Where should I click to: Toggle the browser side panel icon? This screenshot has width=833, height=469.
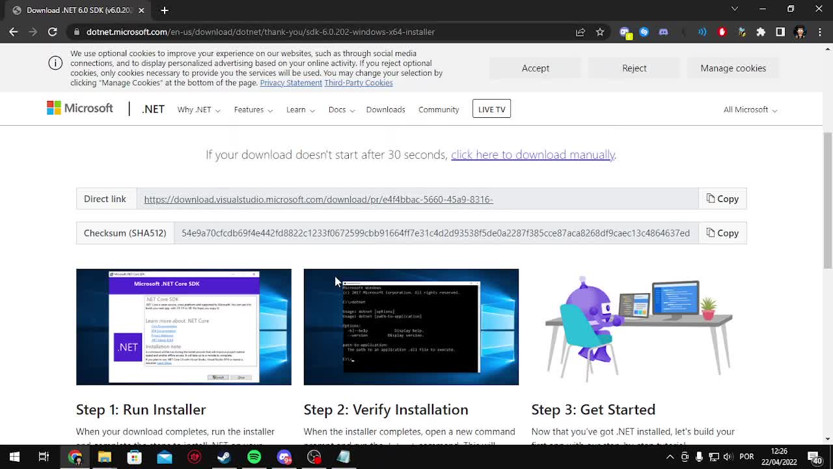tap(780, 32)
